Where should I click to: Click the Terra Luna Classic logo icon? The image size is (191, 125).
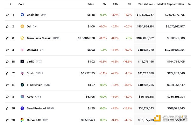pos(22,38)
